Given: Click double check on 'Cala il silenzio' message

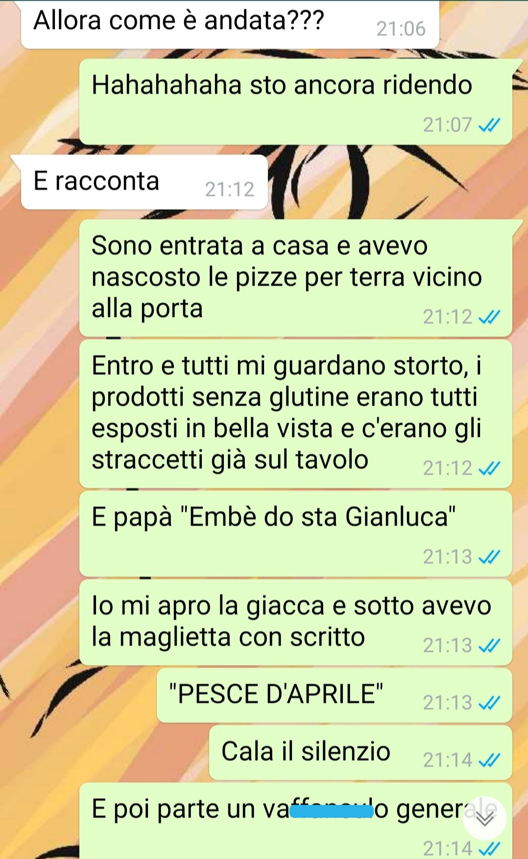Looking at the screenshot, I should click(x=489, y=760).
